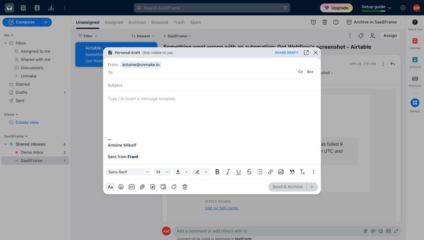Open the contacts icon in top navigation bar
424x240 pixels.
(37, 8)
